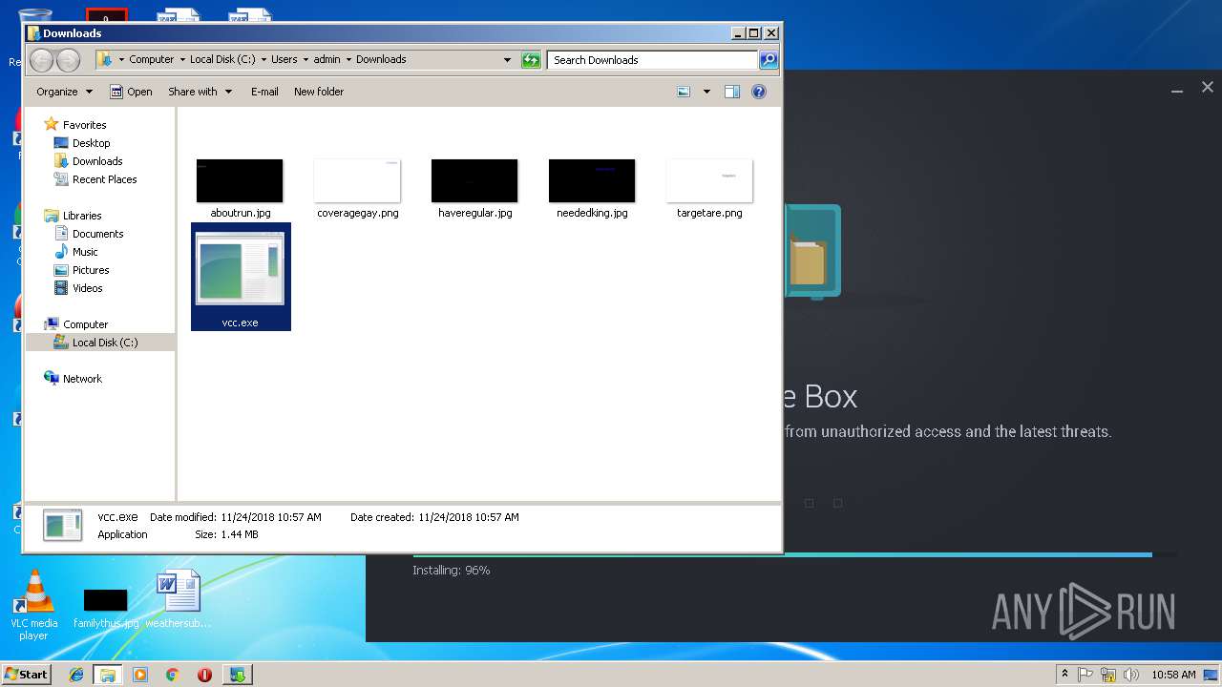Click the Change your view icon
Image resolution: width=1222 pixels, height=687 pixels.
click(684, 92)
